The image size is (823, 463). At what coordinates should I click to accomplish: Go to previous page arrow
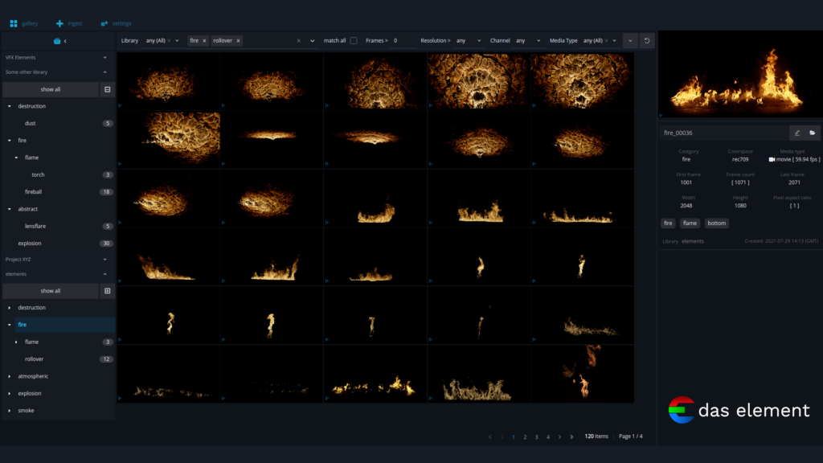[x=502, y=436]
